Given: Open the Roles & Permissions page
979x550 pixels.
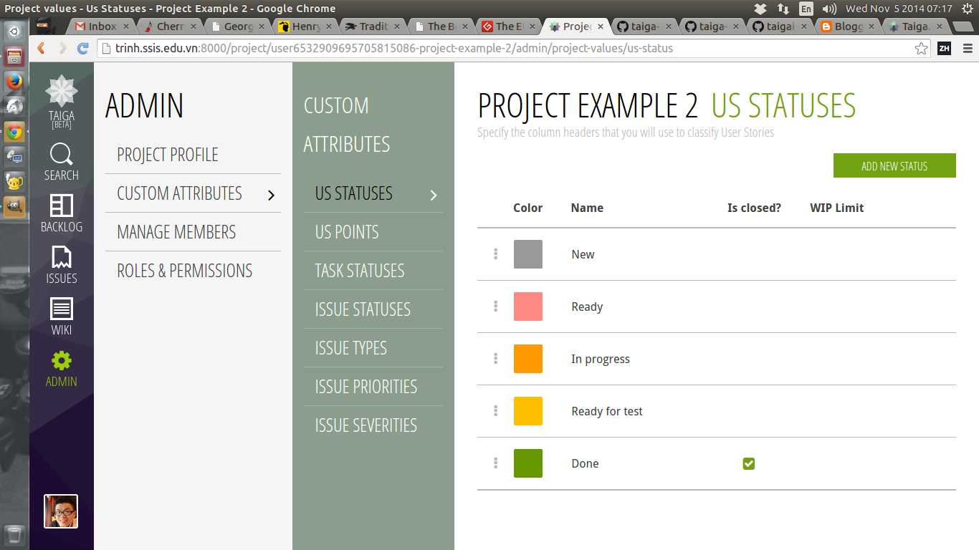Looking at the screenshot, I should point(185,270).
